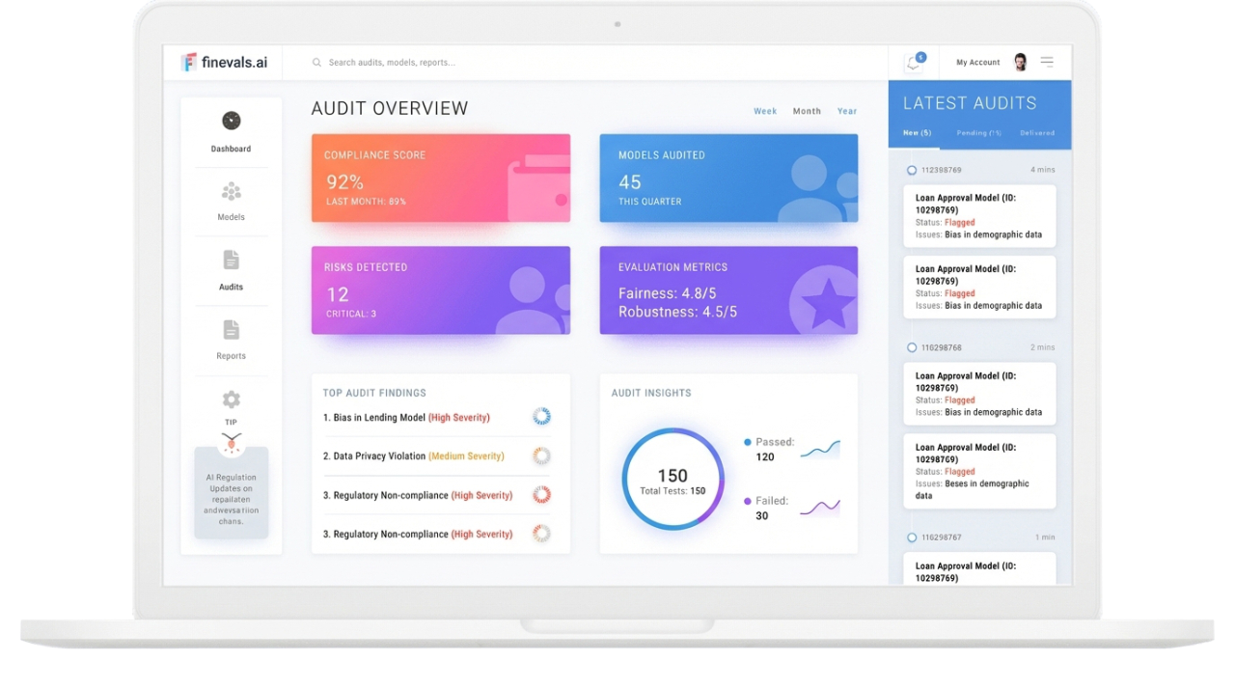Open the Dashboard gauge icon

pyautogui.click(x=231, y=122)
